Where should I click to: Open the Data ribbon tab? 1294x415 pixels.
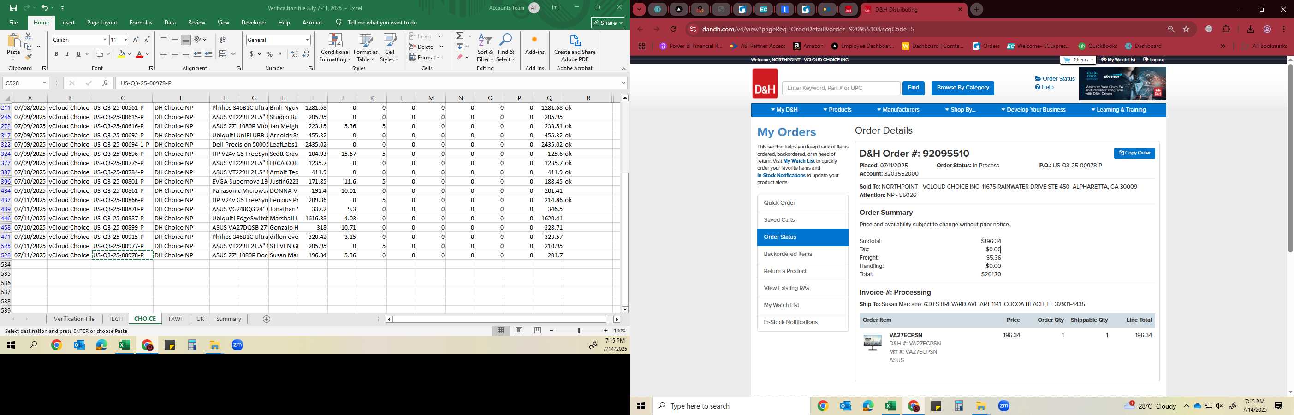tap(170, 23)
